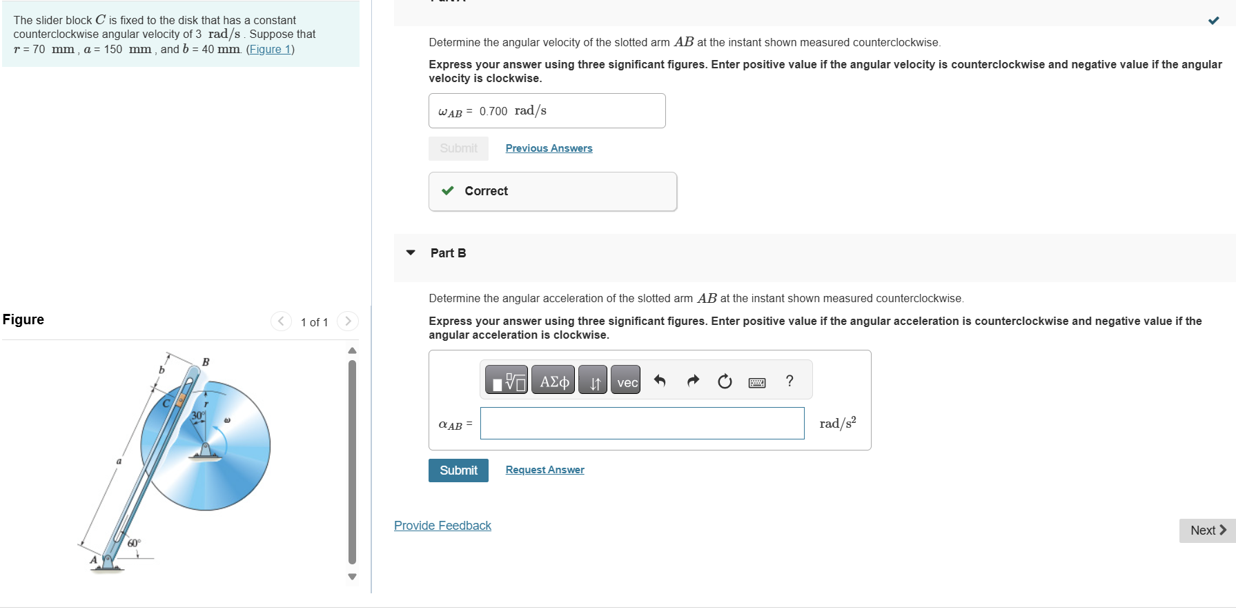The height and width of the screenshot is (614, 1236).
Task: Open the Figure 1 link
Action: (x=270, y=49)
